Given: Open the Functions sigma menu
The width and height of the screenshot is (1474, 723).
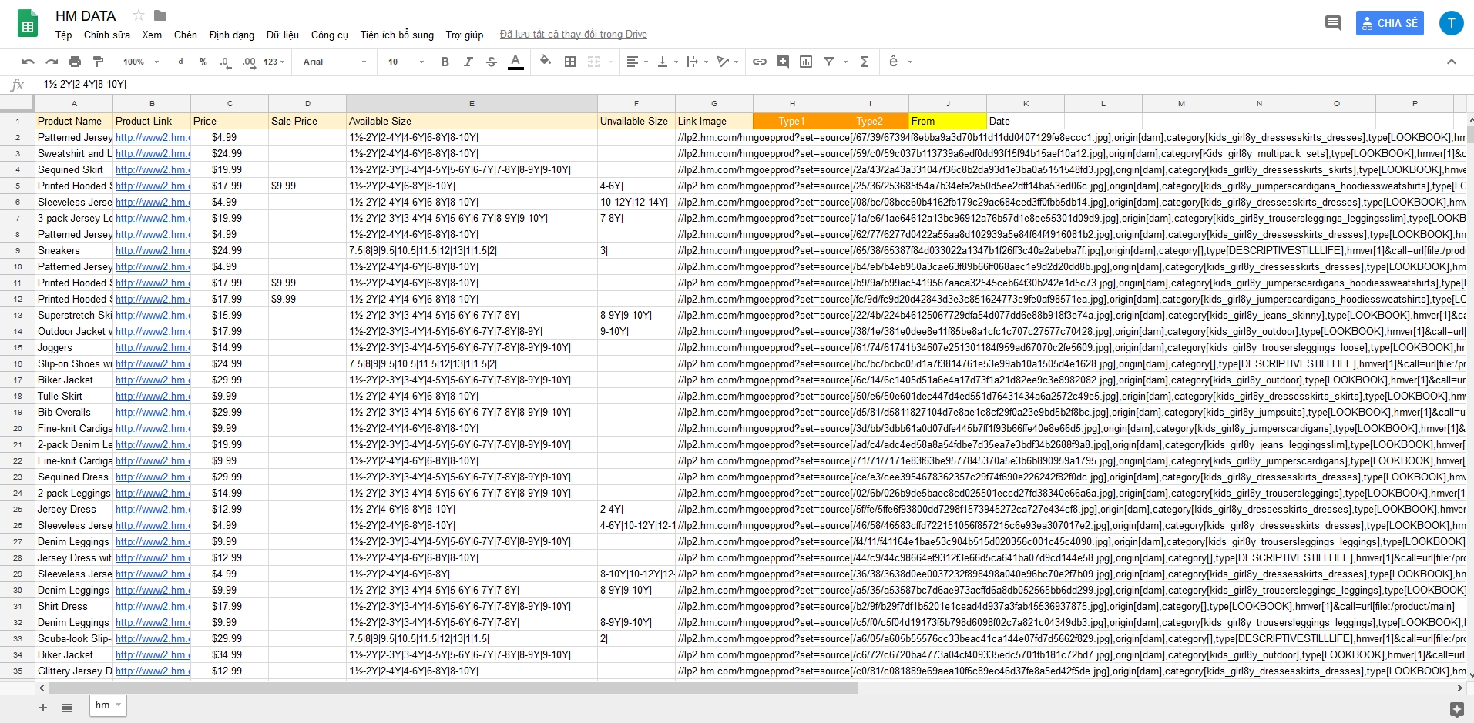Looking at the screenshot, I should coord(865,62).
